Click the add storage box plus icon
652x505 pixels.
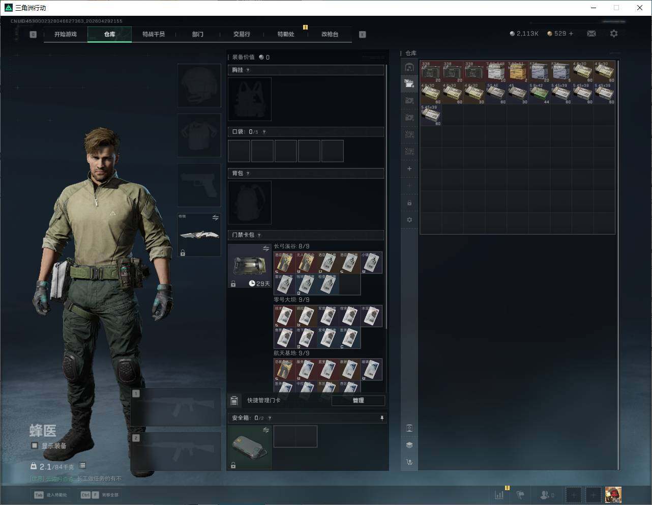click(409, 169)
